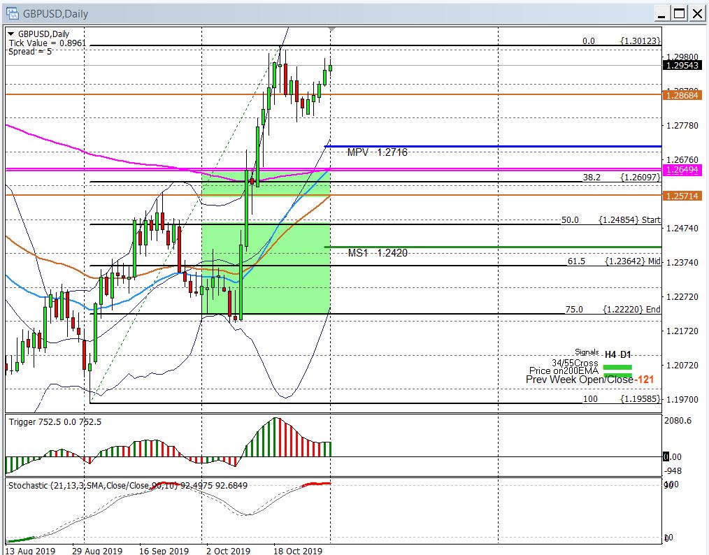Maximize the GBPUSD chart window
The height and width of the screenshot is (555, 709).
679,12
